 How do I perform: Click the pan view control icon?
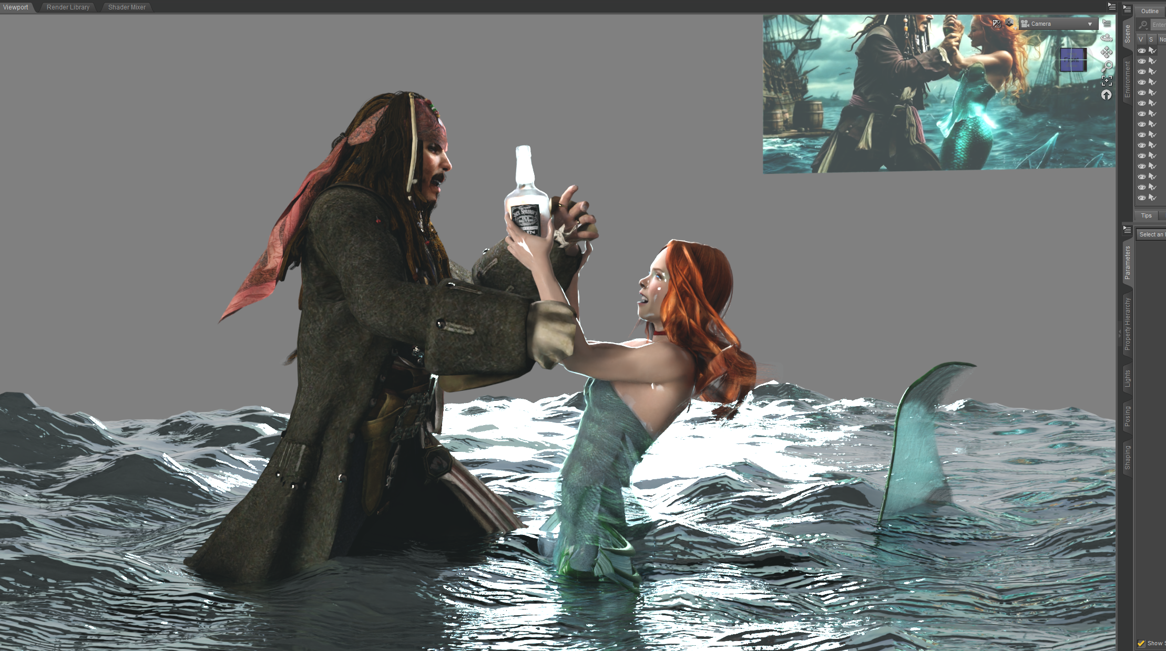pyautogui.click(x=1107, y=52)
